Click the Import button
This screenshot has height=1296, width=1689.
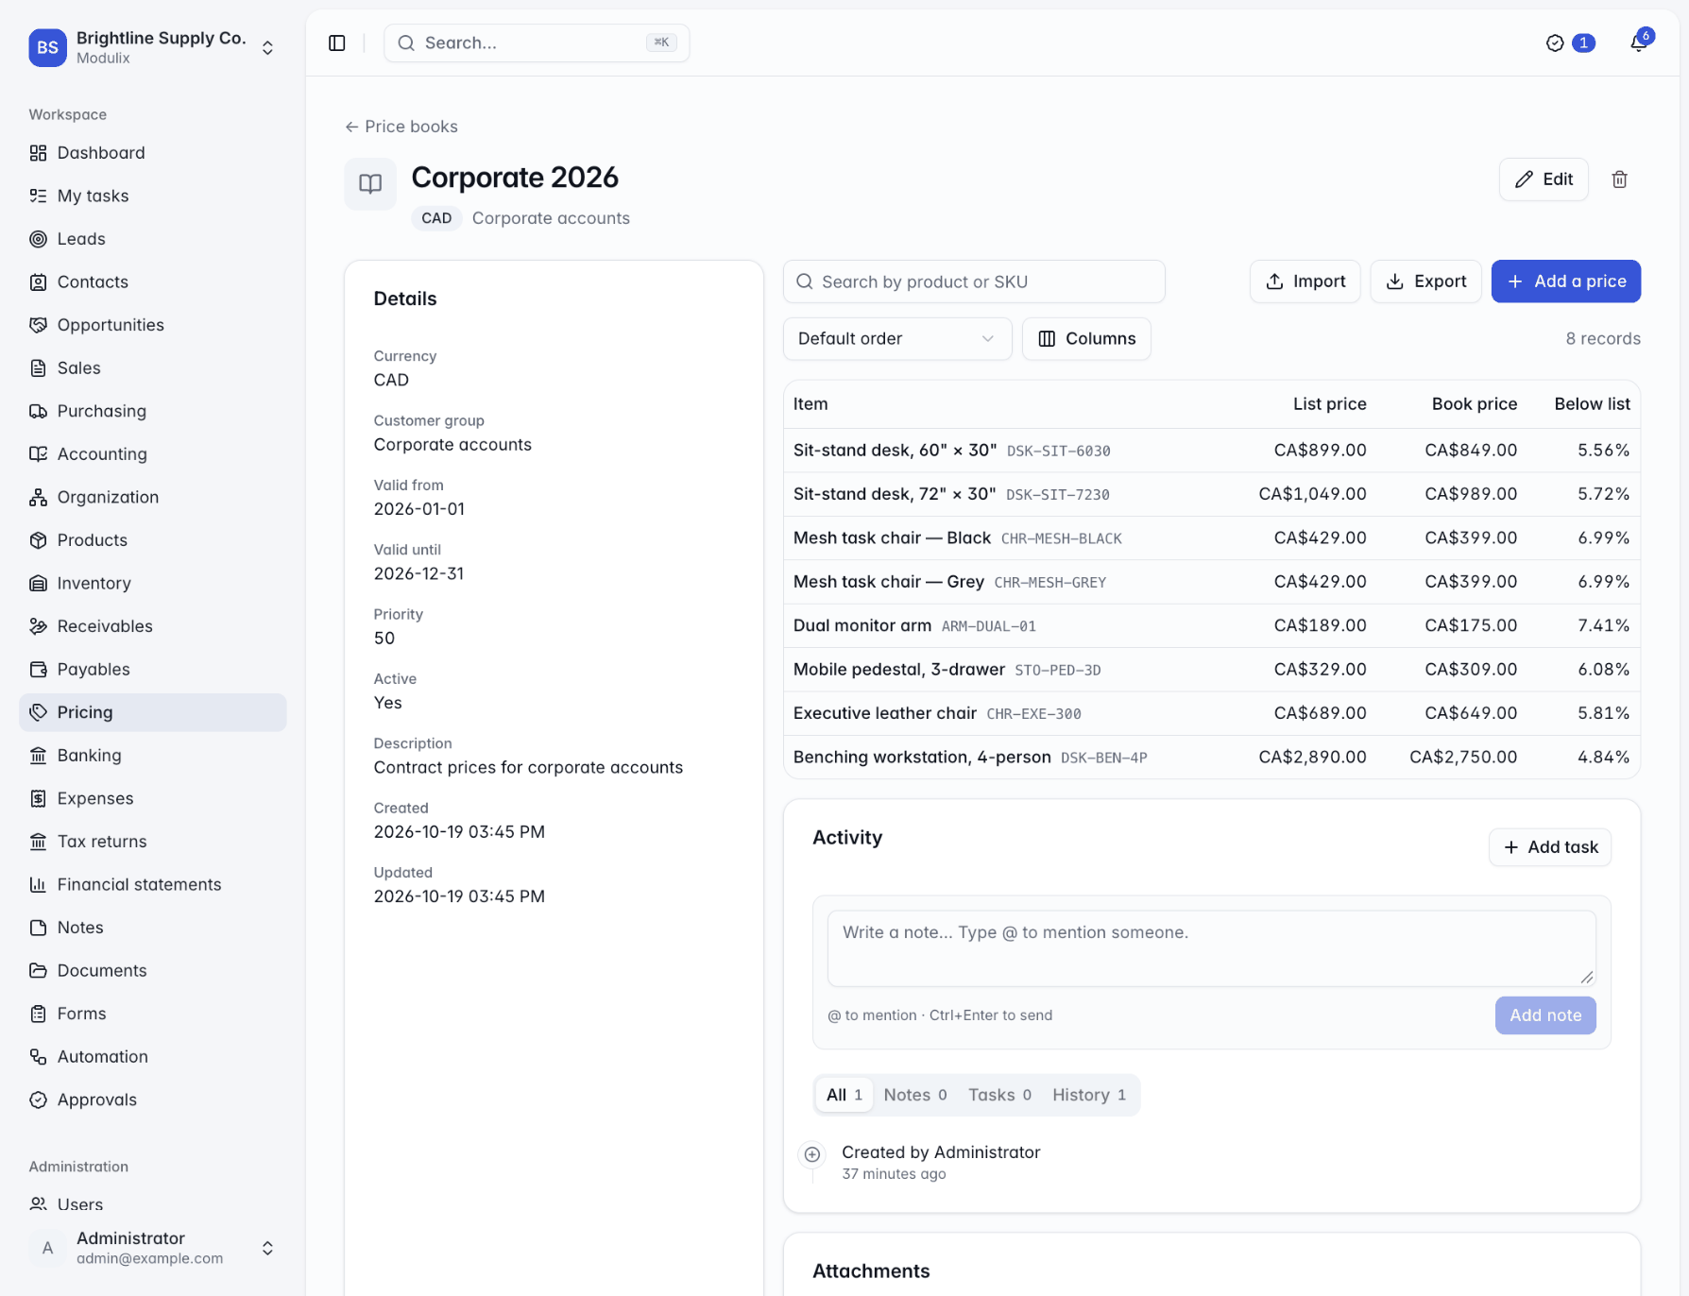click(1305, 281)
